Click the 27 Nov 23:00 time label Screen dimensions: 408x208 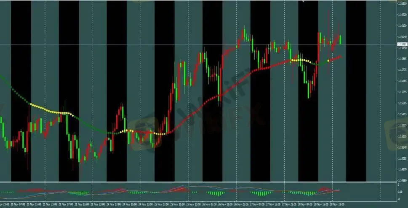click(289, 204)
